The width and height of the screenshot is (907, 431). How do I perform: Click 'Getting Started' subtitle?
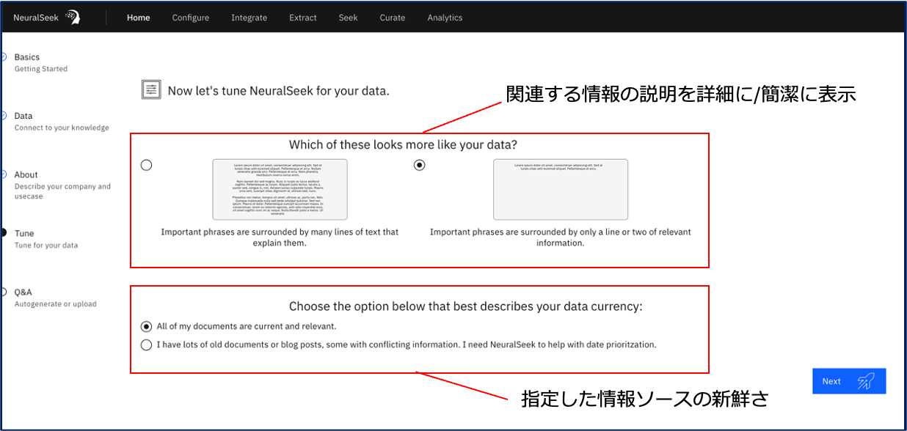(40, 69)
